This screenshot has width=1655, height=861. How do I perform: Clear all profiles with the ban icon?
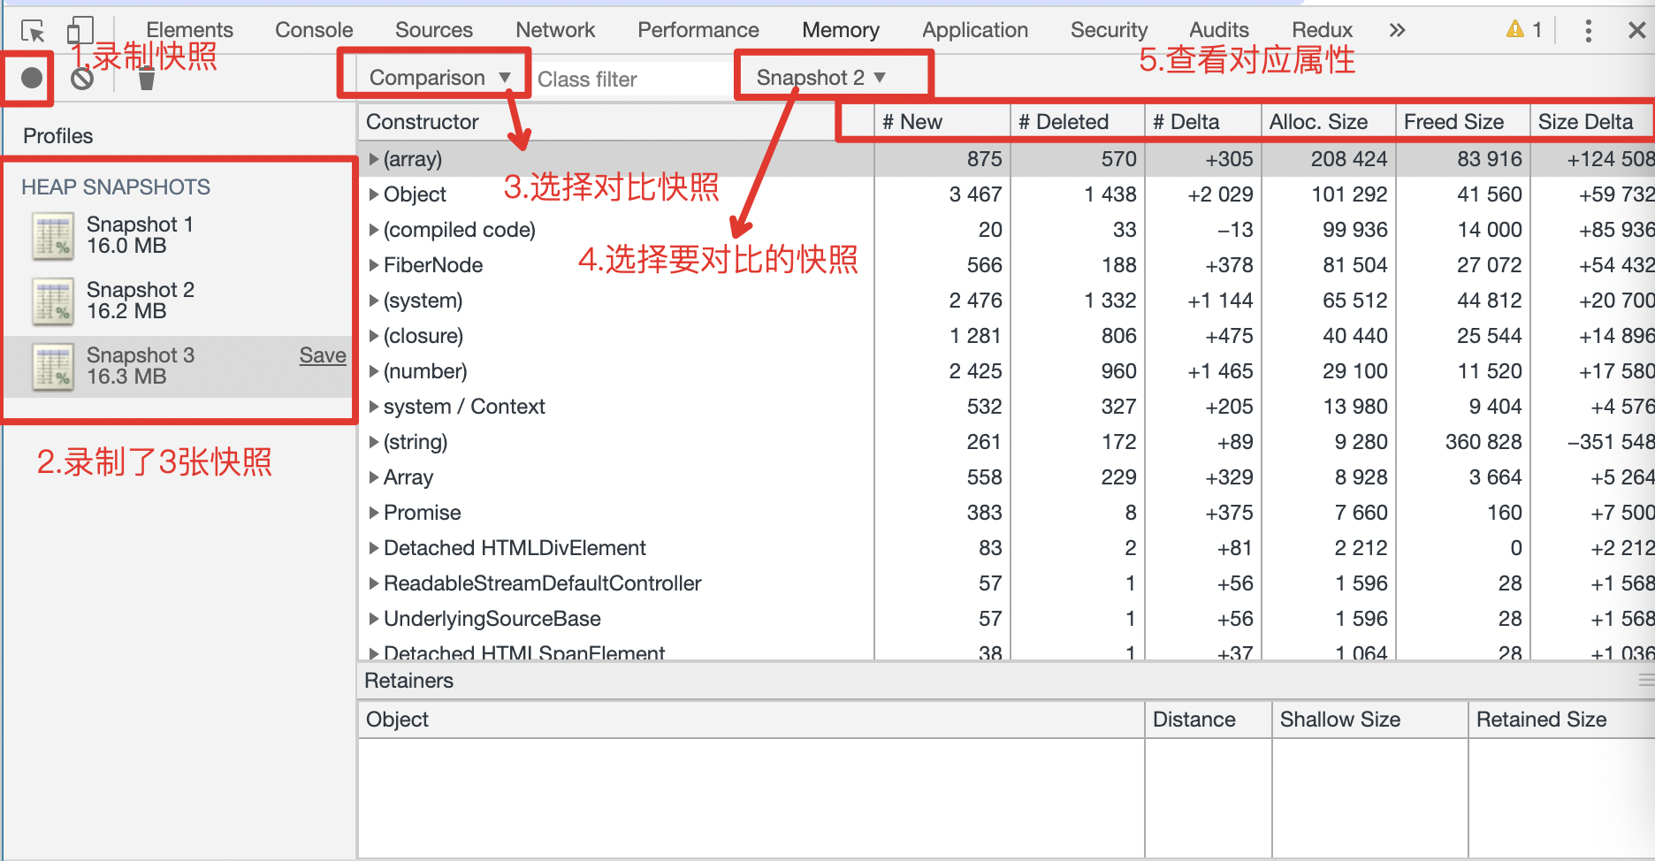(82, 79)
